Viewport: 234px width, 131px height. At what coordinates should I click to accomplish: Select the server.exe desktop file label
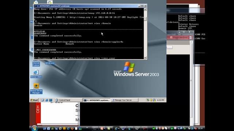pos(50,63)
